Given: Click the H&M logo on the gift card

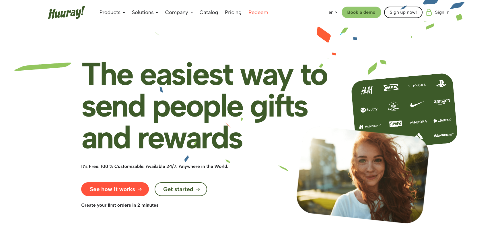Looking at the screenshot, I should pyautogui.click(x=367, y=90).
